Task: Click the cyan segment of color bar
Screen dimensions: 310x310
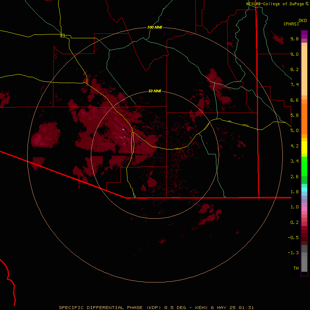Action: click(x=304, y=189)
